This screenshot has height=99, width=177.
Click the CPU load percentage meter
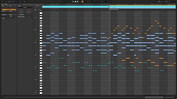pos(169,2)
